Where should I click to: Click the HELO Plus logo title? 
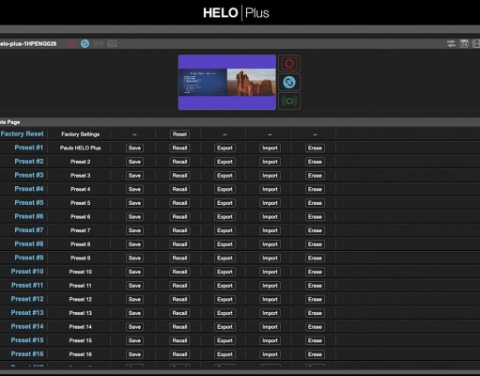[x=236, y=13]
